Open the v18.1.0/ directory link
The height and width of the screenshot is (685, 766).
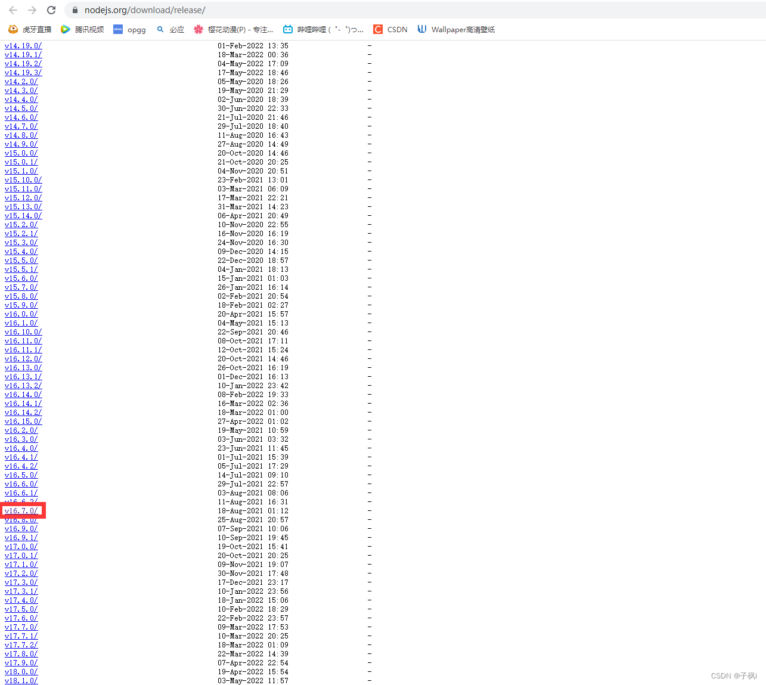tap(21, 681)
